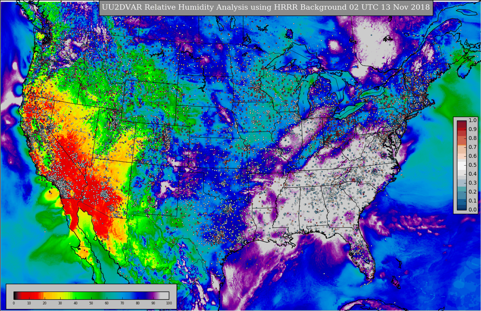Click the 0 tick label on humidity colorbar
Viewport: 481px width, 311px height.
(x=14, y=303)
